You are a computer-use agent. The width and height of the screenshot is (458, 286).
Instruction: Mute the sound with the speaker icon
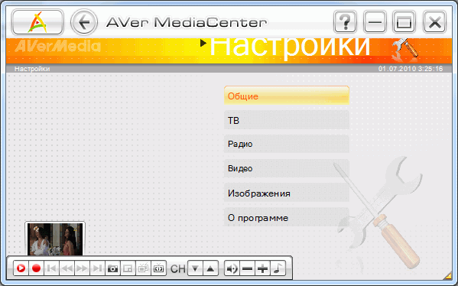click(x=232, y=268)
